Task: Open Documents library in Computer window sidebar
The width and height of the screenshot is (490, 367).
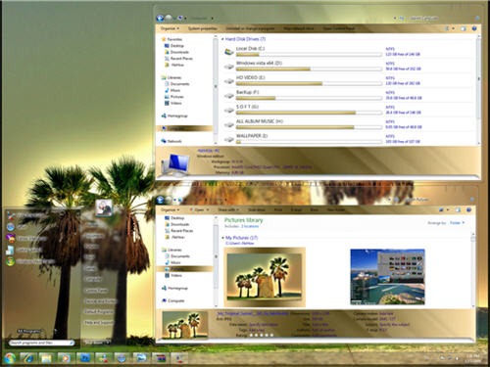Action: (x=176, y=84)
